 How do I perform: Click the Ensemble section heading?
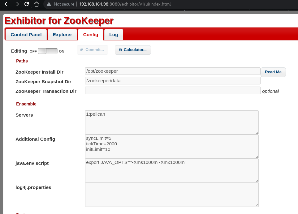point(26,104)
